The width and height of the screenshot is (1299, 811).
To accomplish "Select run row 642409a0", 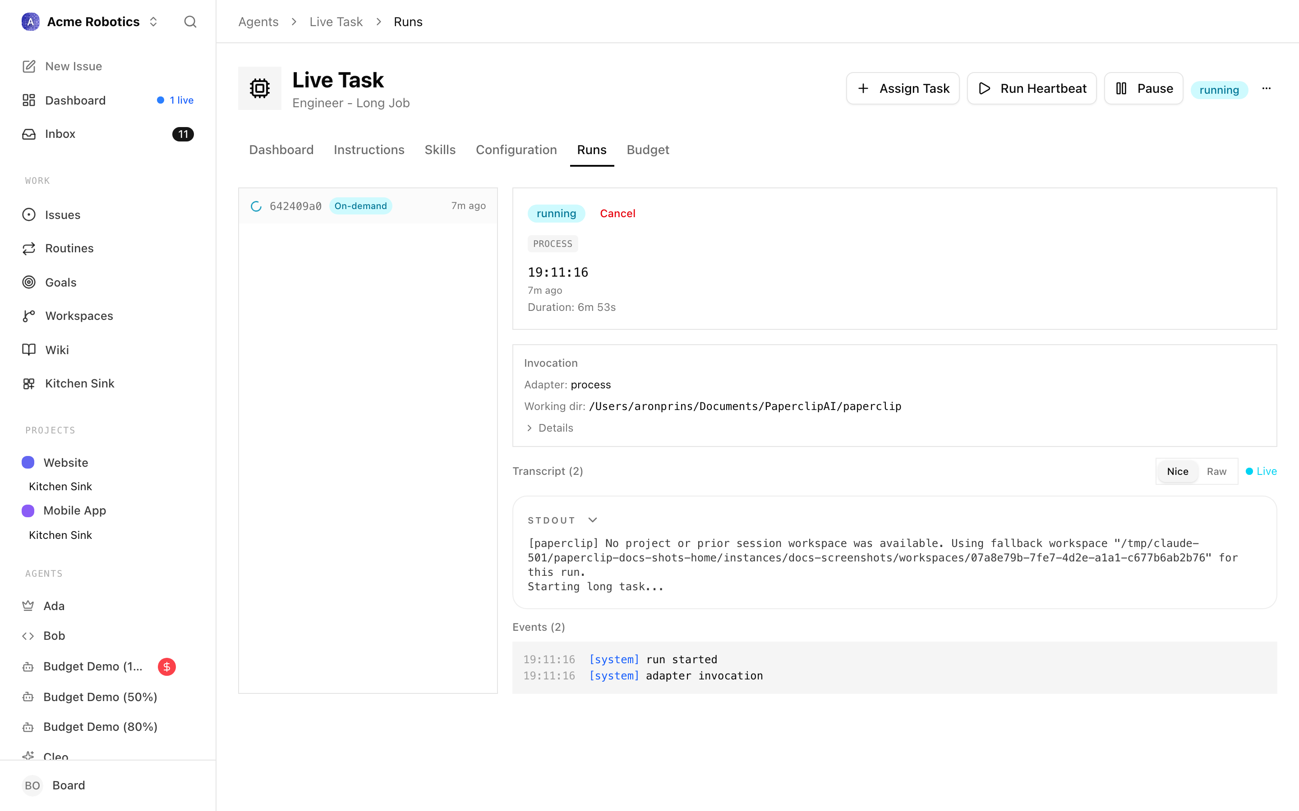I will coord(368,206).
